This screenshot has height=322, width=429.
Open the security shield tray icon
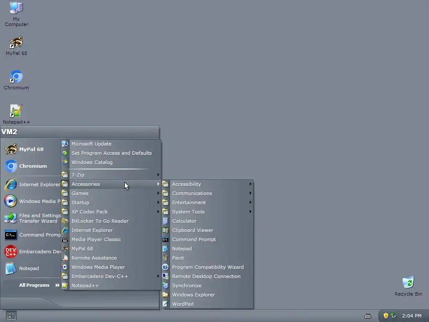tap(386, 316)
